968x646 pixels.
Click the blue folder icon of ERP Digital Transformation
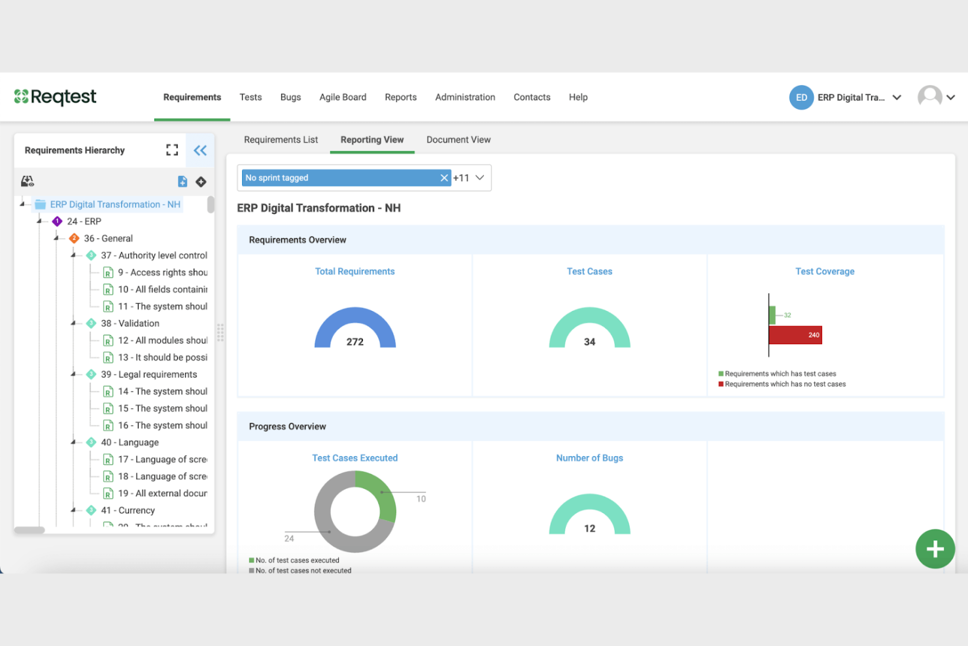[41, 204]
